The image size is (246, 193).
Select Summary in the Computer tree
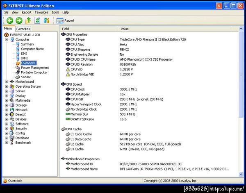click(x=27, y=44)
